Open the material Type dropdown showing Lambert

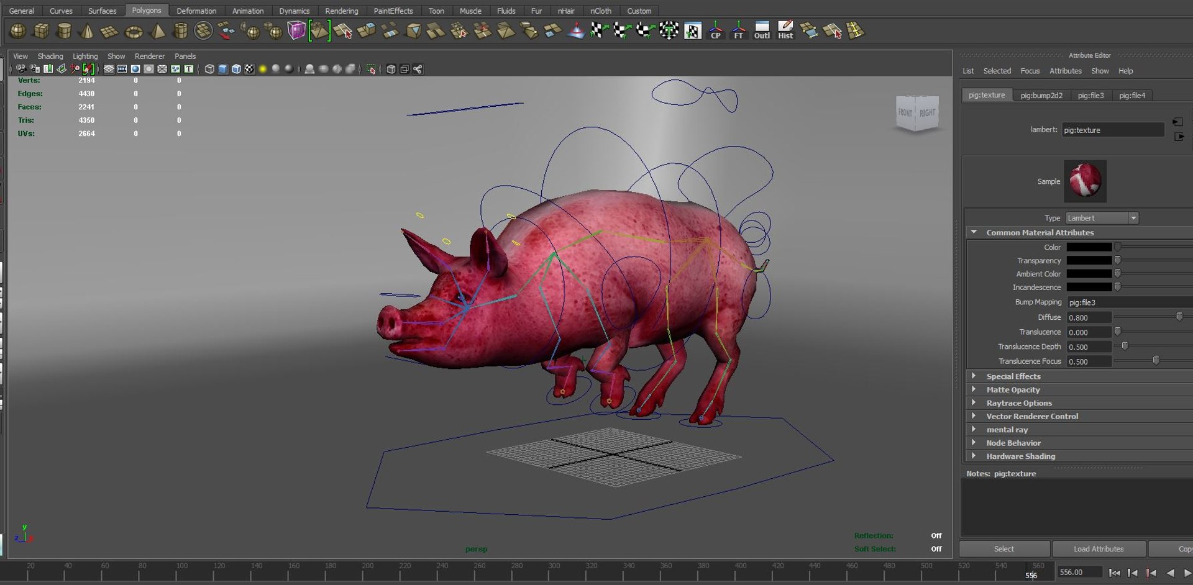[1102, 218]
